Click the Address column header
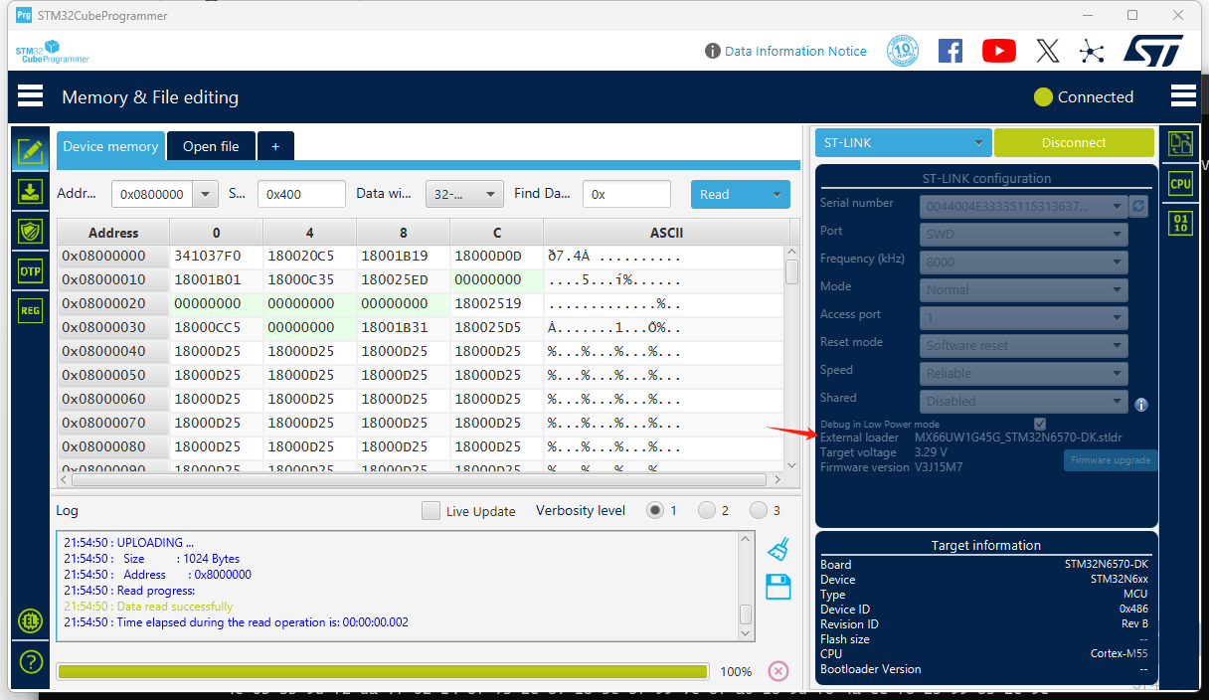 [113, 233]
